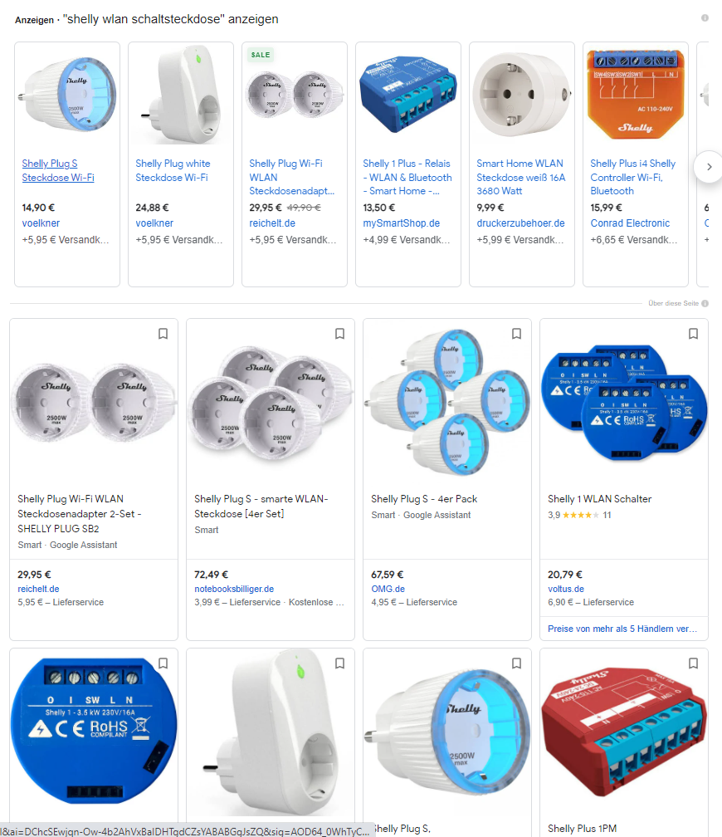Image resolution: width=722 pixels, height=837 pixels.
Task: Select the Smart Home WLAN Steckdose product image
Action: tap(522, 94)
